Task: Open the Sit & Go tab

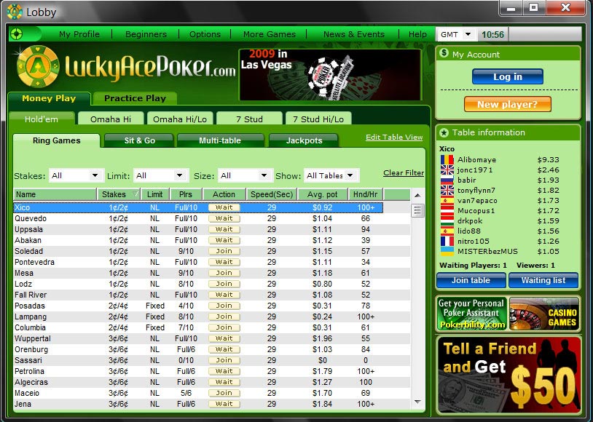Action: [x=139, y=140]
